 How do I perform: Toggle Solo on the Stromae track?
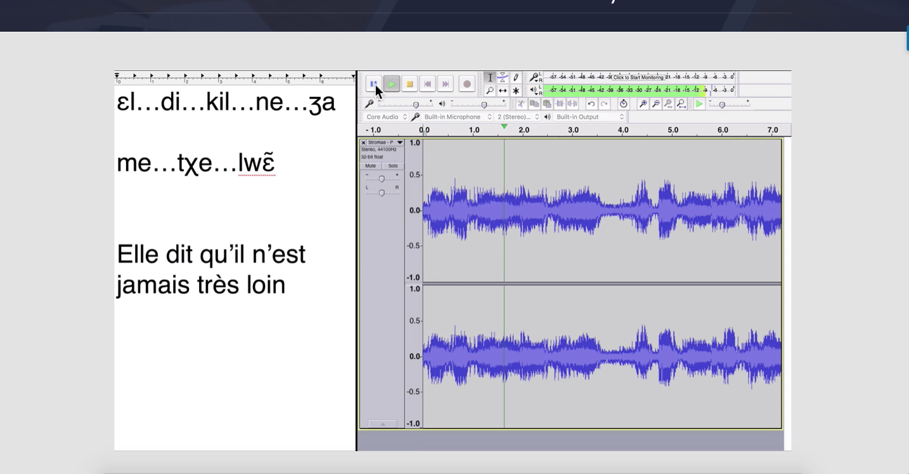point(392,166)
